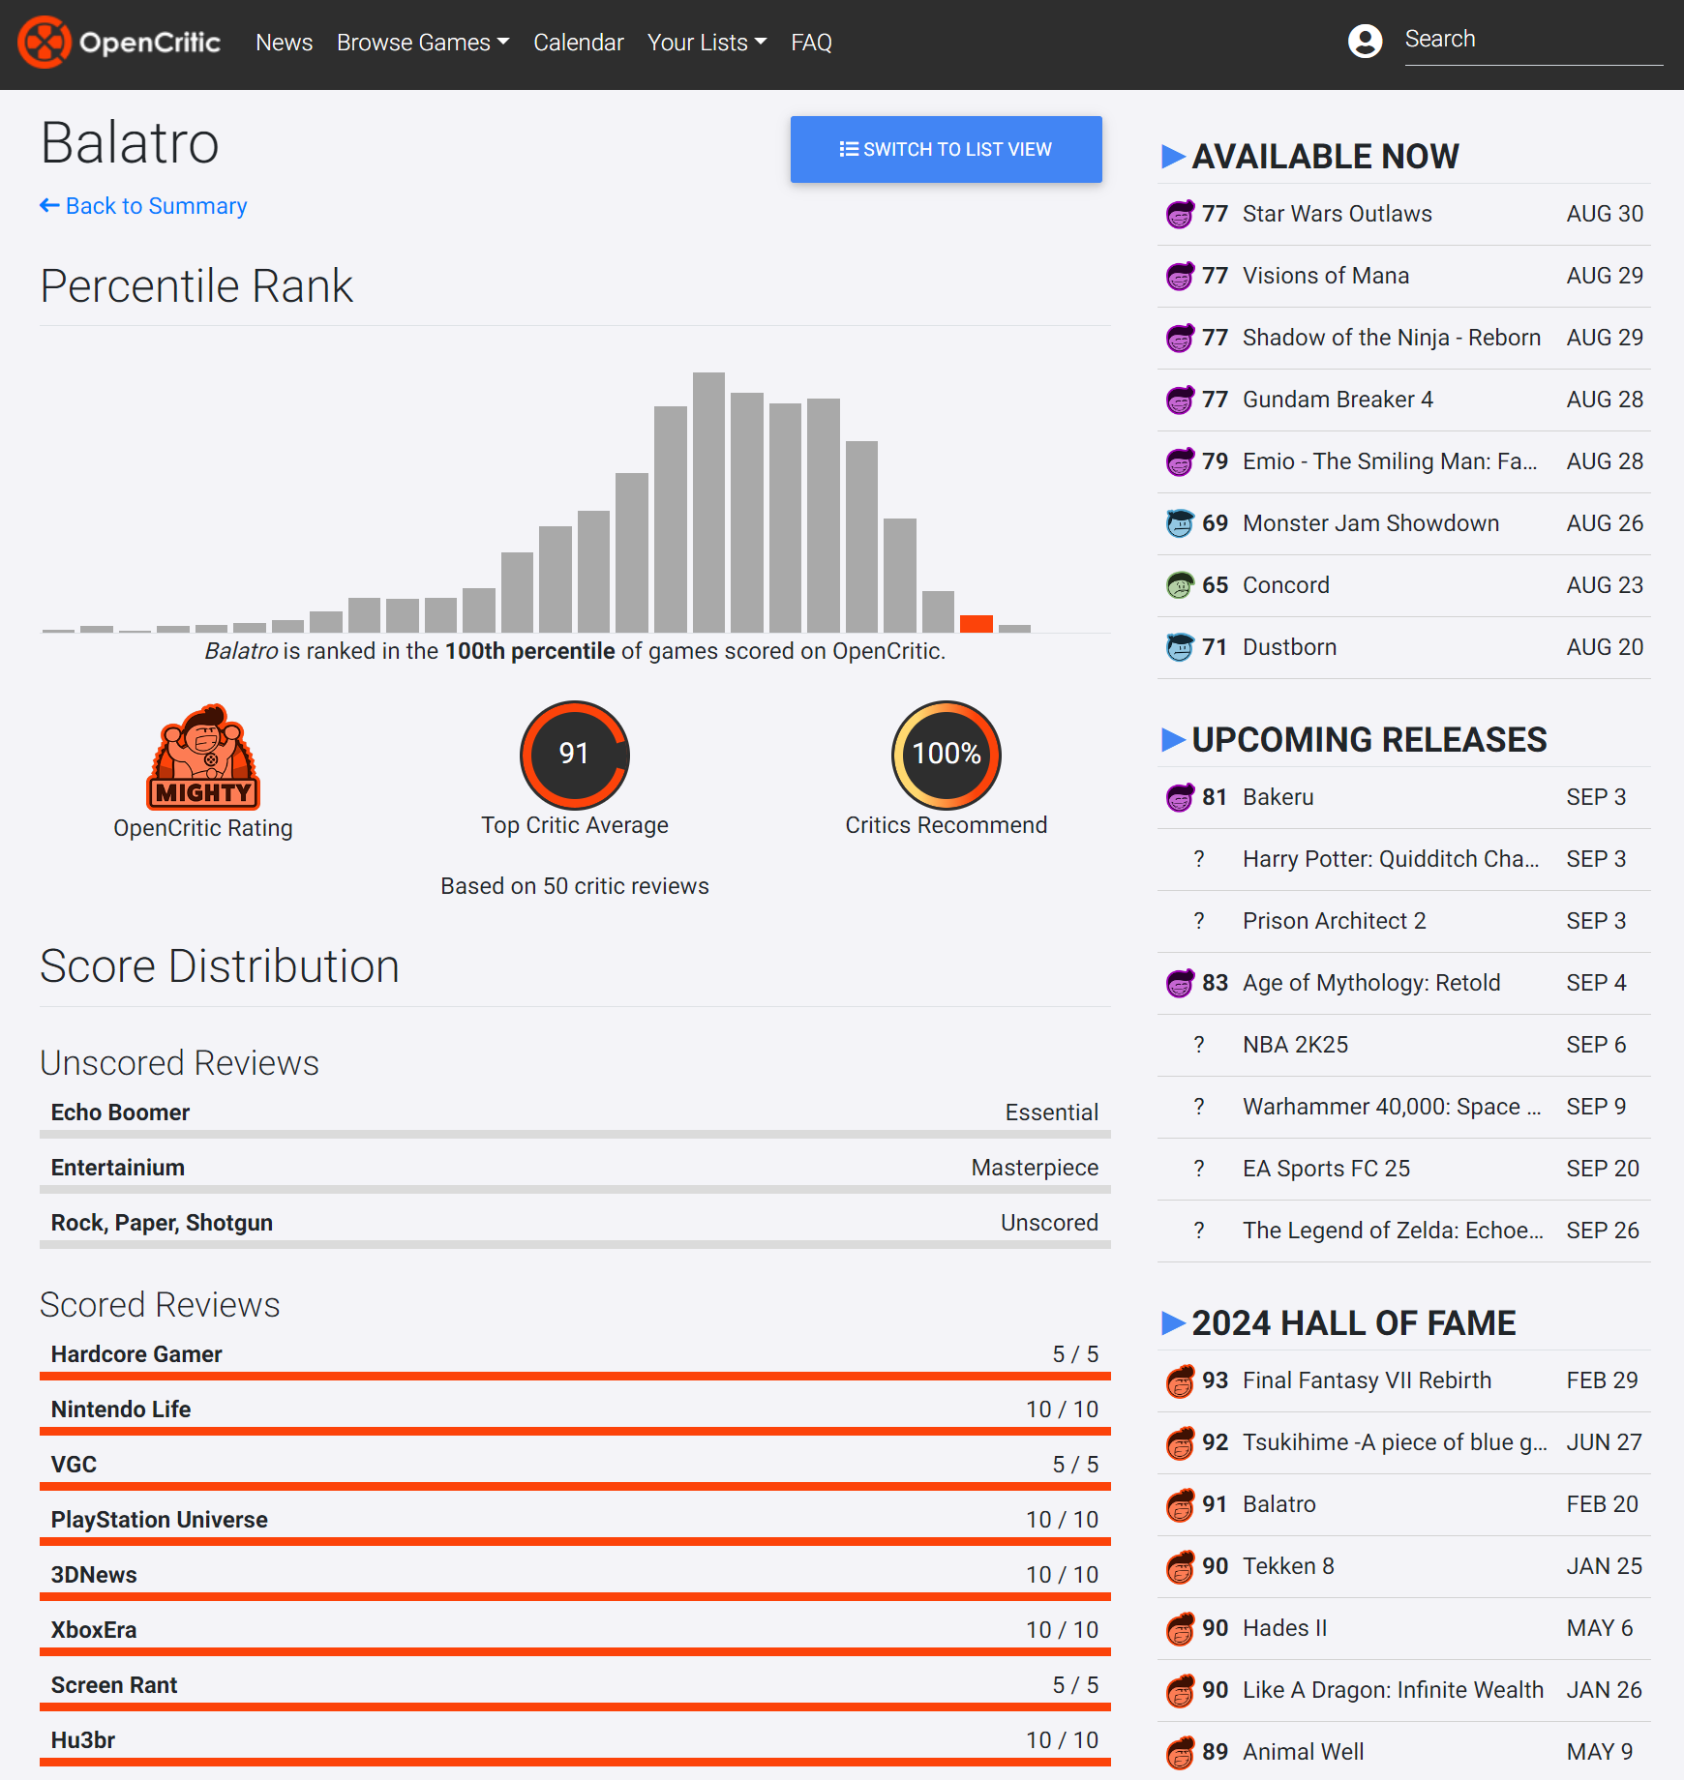Expand the Browse Games dropdown
This screenshot has width=1684, height=1780.
[422, 43]
